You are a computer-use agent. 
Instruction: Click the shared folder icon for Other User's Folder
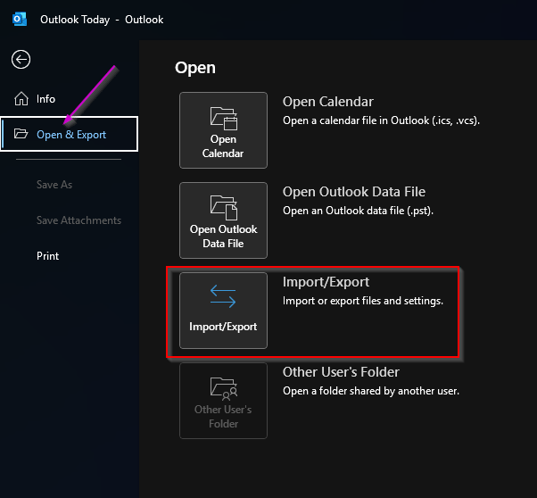(223, 386)
